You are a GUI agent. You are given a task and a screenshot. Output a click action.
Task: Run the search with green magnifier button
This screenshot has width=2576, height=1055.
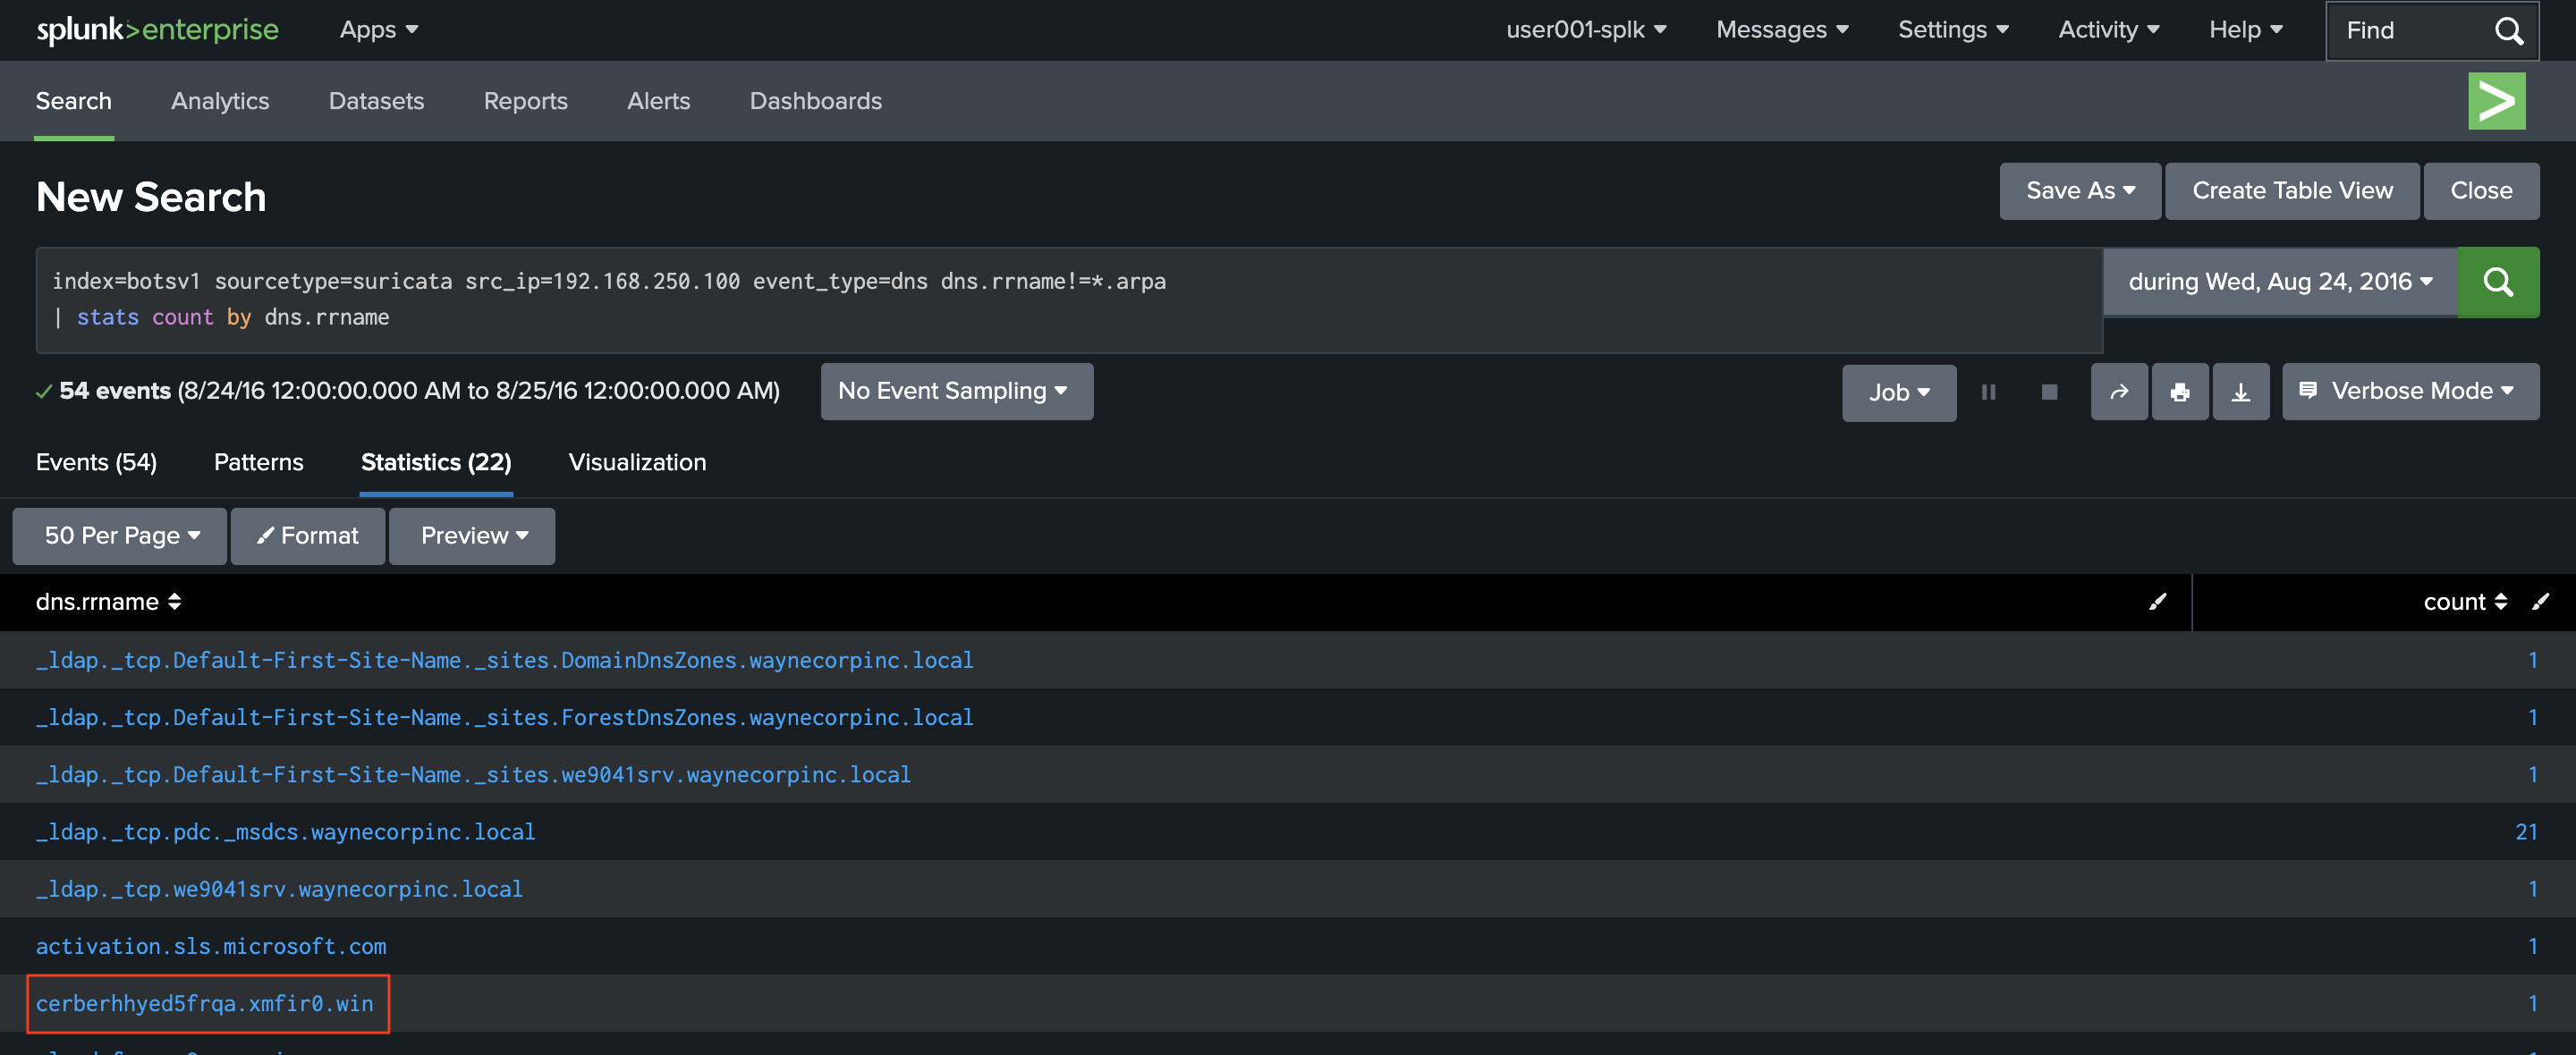(2498, 282)
